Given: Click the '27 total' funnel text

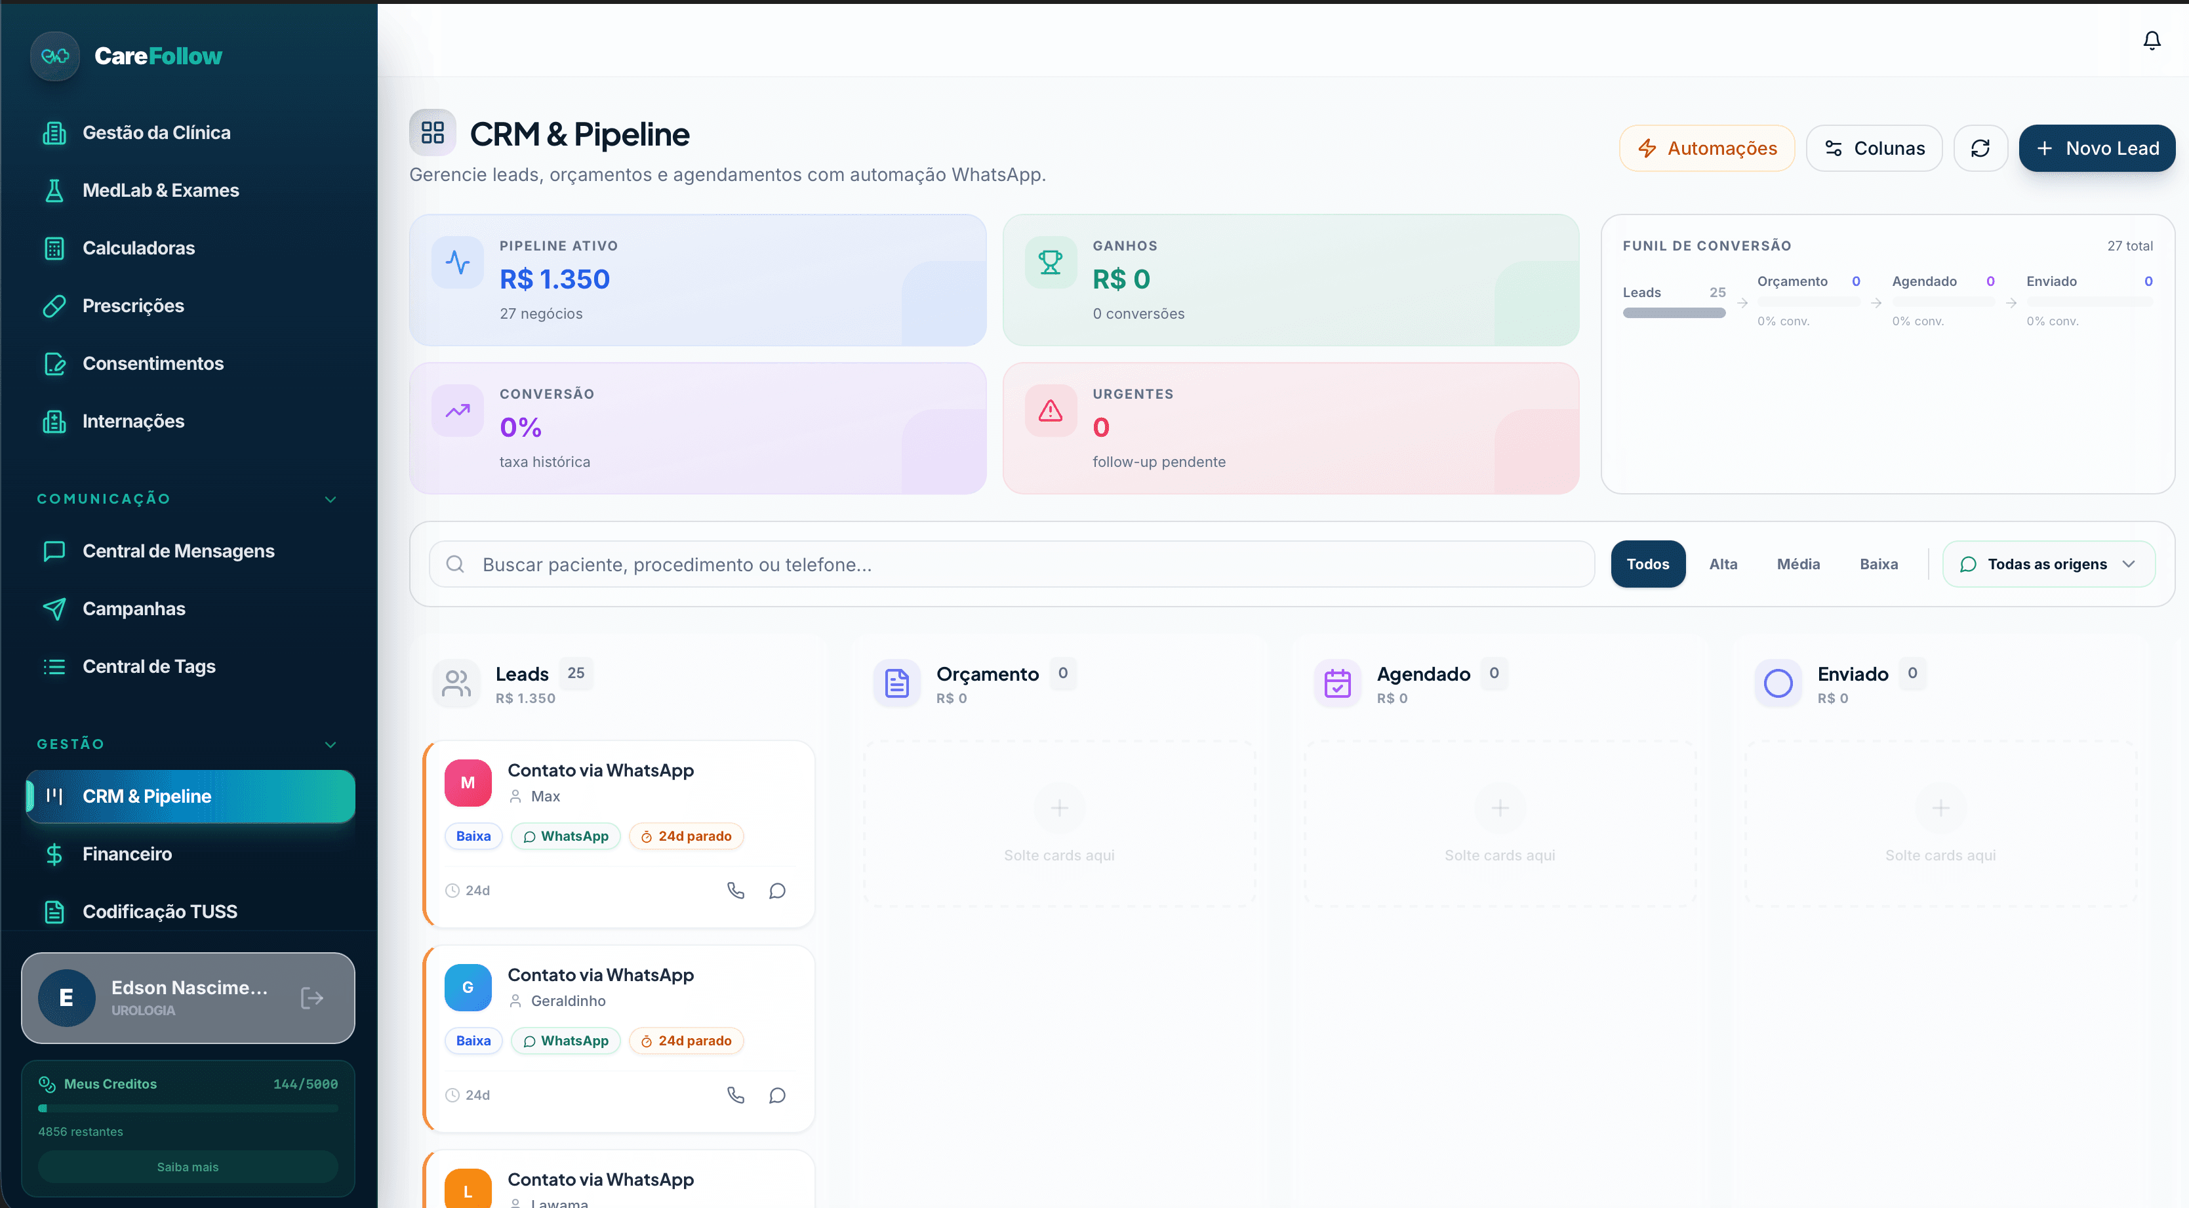Looking at the screenshot, I should [x=2129, y=245].
